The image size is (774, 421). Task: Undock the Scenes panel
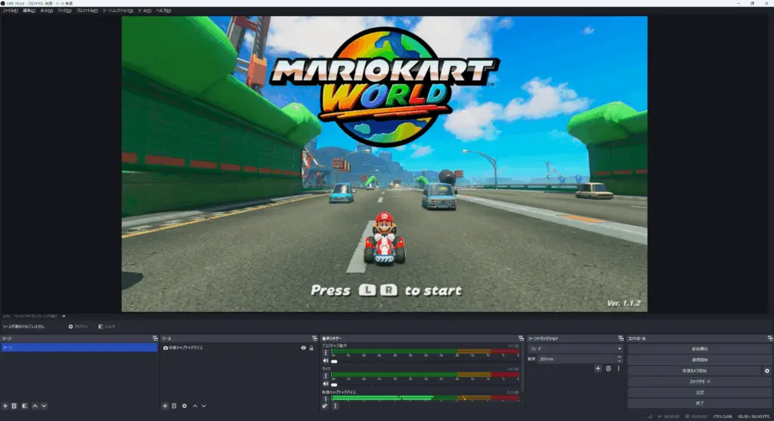(x=155, y=338)
